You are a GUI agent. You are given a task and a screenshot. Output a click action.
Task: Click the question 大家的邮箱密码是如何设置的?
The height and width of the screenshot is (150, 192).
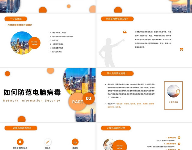[x=20, y=25]
